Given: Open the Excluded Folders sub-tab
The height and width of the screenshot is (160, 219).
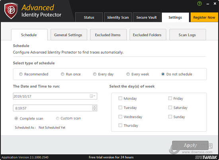Looking at the screenshot, I should 148,35.
